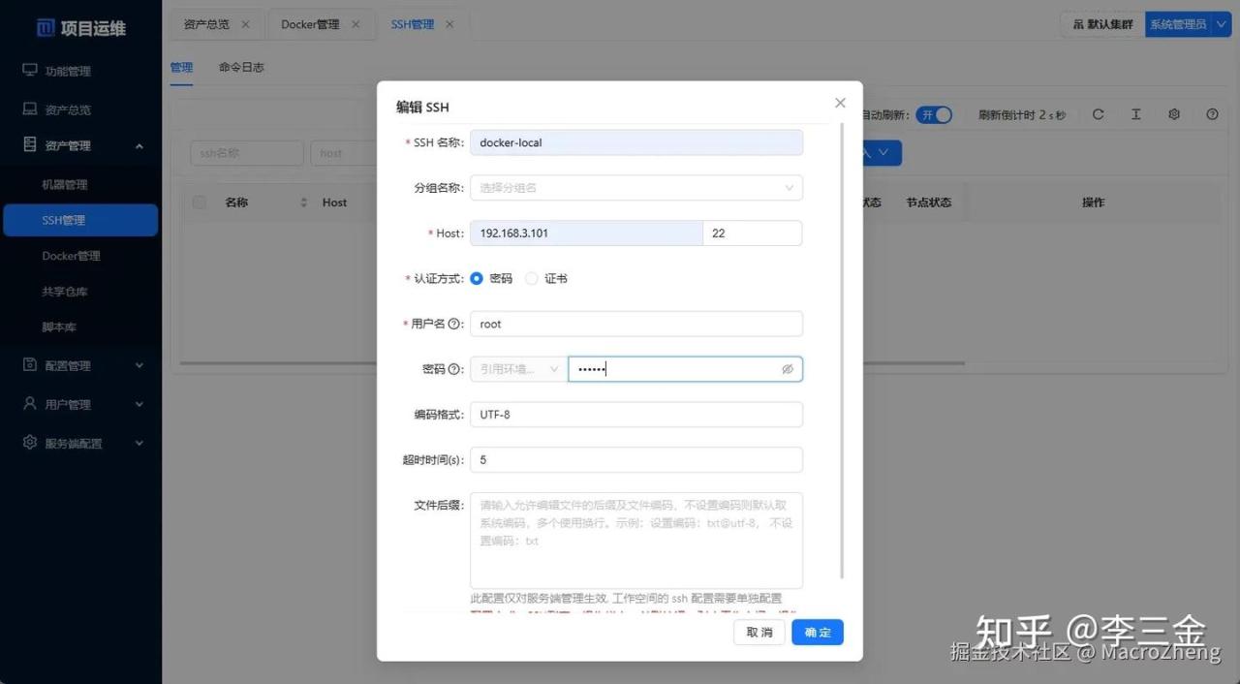1240x684 pixels.
Task: Sort by the 名称 column
Action: (x=303, y=202)
